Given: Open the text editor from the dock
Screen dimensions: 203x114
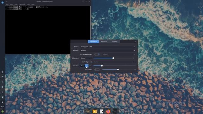Looking at the screenshot, I should coord(101,111).
